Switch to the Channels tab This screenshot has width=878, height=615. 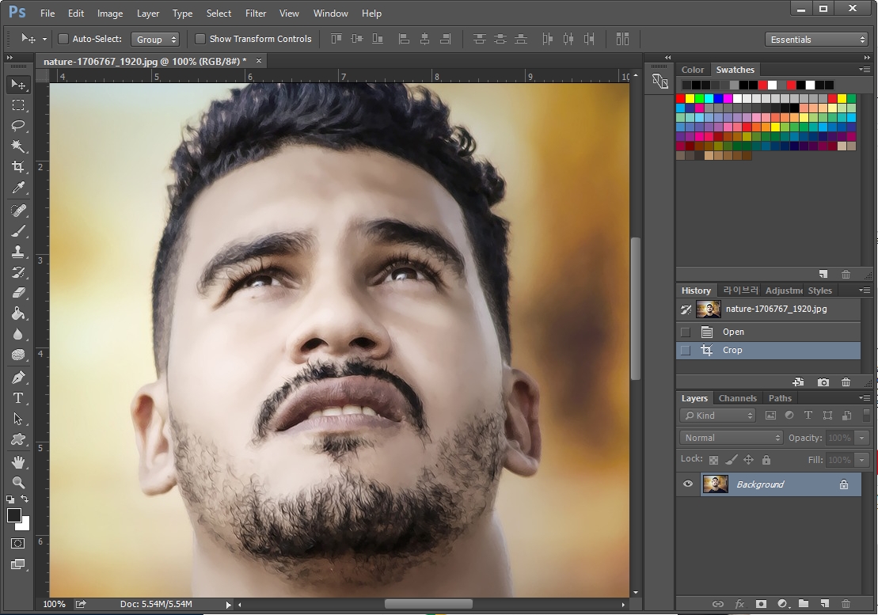click(737, 398)
